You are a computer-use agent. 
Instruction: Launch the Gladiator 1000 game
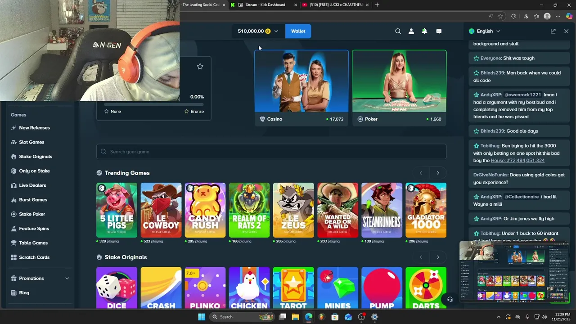point(426,210)
